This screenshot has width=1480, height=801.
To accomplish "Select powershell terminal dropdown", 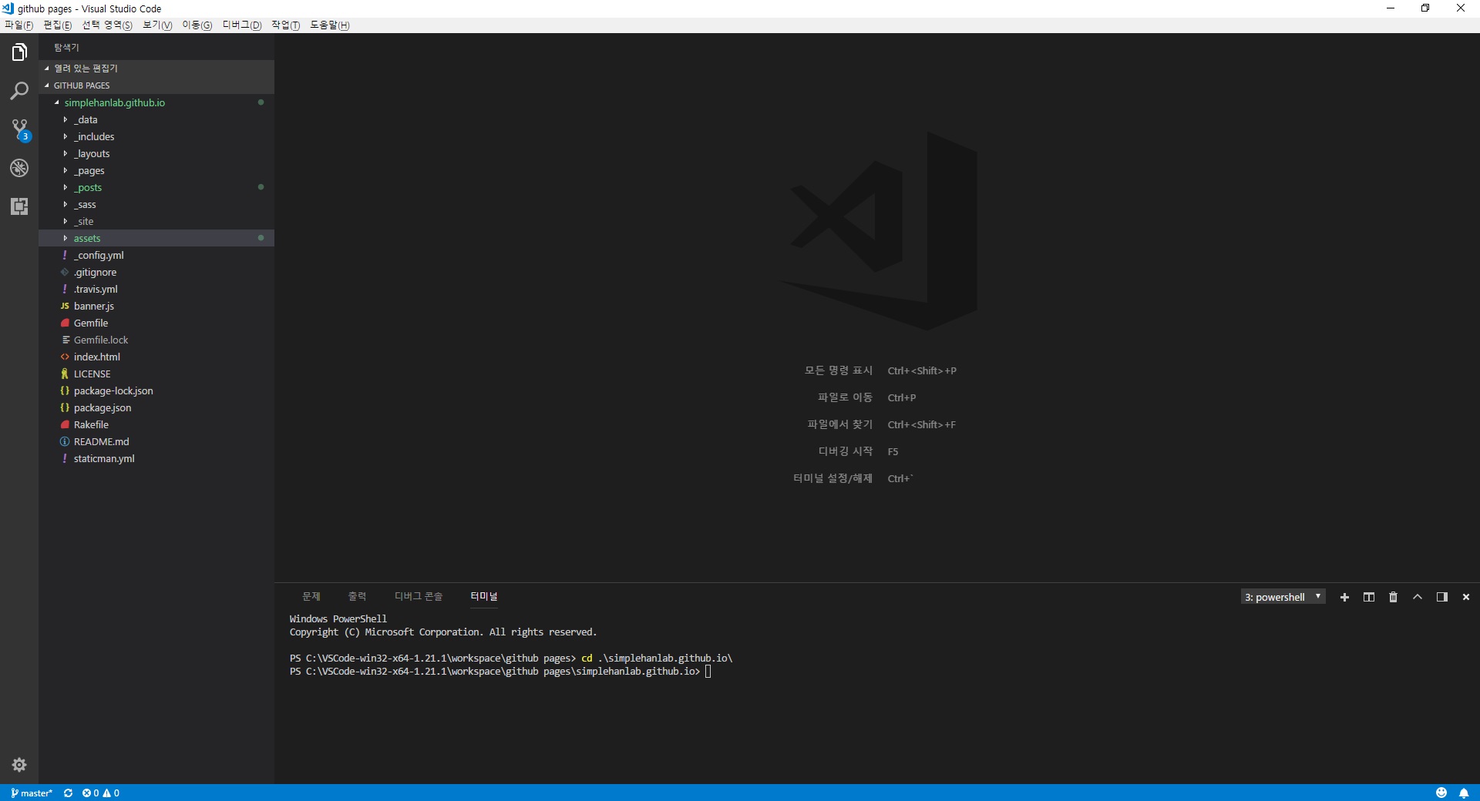I will pos(1283,597).
